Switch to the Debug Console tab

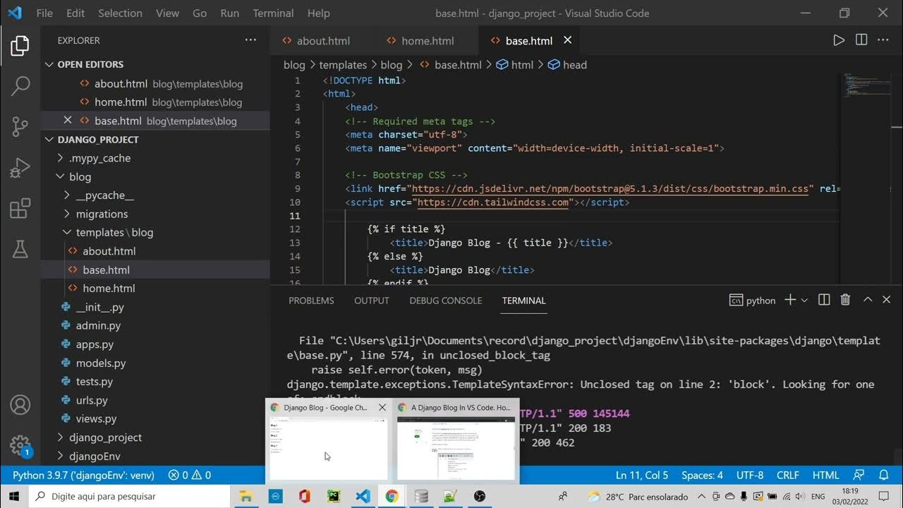[x=446, y=300]
